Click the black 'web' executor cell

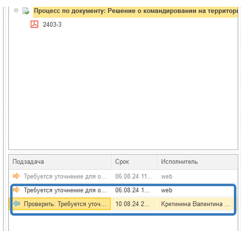point(167,190)
